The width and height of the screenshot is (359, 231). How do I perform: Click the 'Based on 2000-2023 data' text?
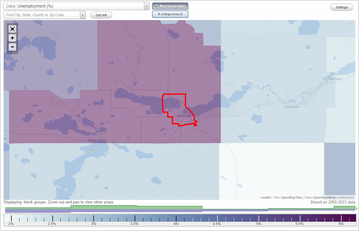pyautogui.click(x=333, y=202)
